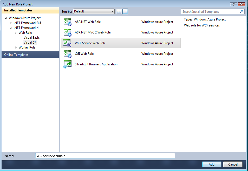
Task: Click the Cancel button
Action: click(233, 164)
